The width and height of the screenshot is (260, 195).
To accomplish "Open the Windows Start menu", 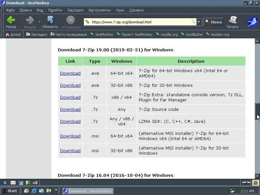I will tap(10, 191).
